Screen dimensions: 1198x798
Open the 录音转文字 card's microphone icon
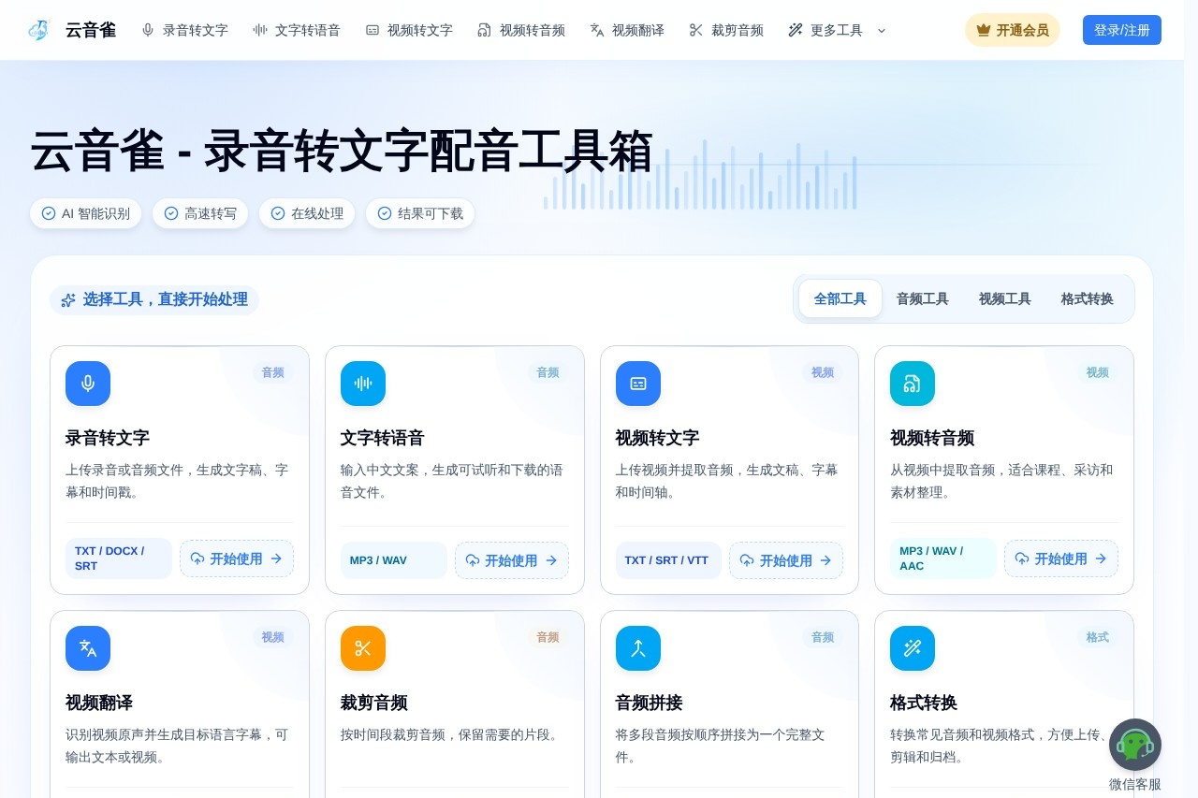pyautogui.click(x=88, y=384)
